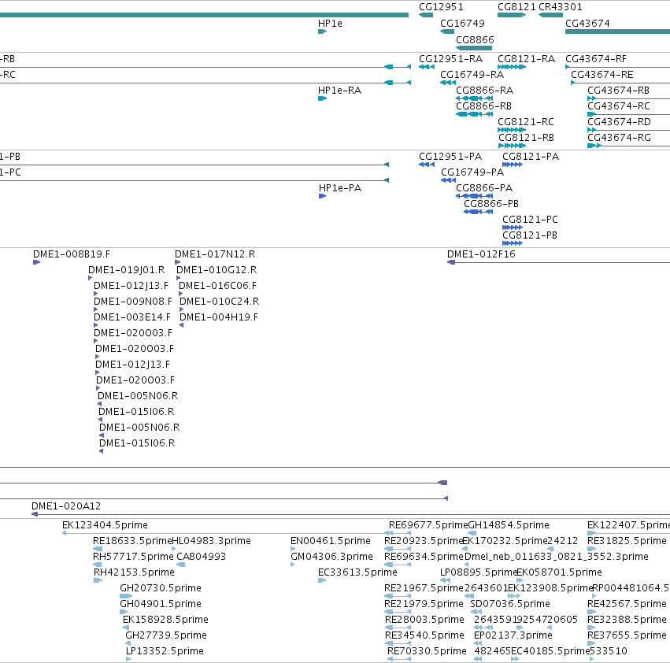Select the DME1-003E14.F label
670x663 pixels.
pos(132,317)
